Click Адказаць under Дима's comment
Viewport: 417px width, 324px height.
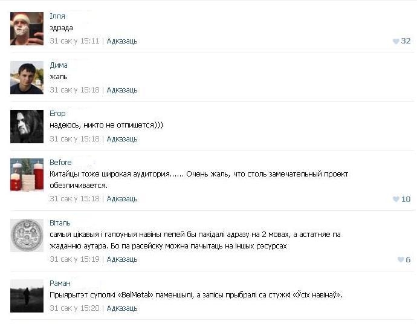tap(122, 90)
